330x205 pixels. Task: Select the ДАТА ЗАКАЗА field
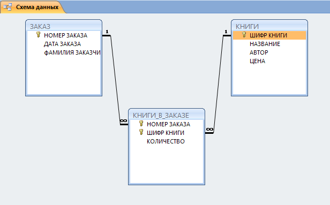coord(64,44)
